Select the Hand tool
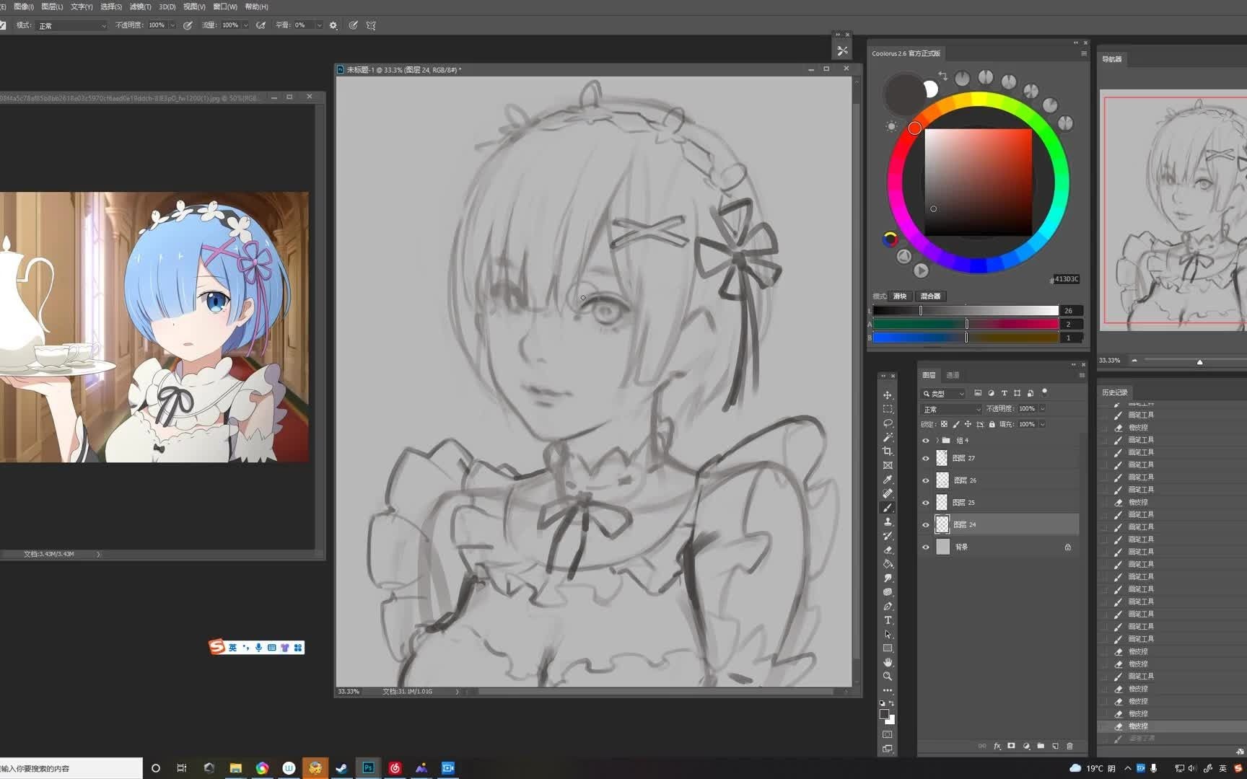 888,662
